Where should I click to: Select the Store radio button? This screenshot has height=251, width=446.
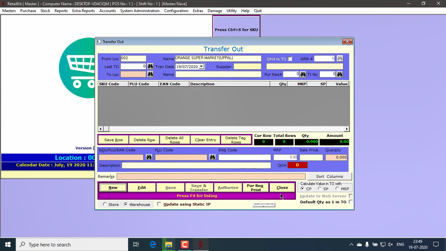[105, 204]
